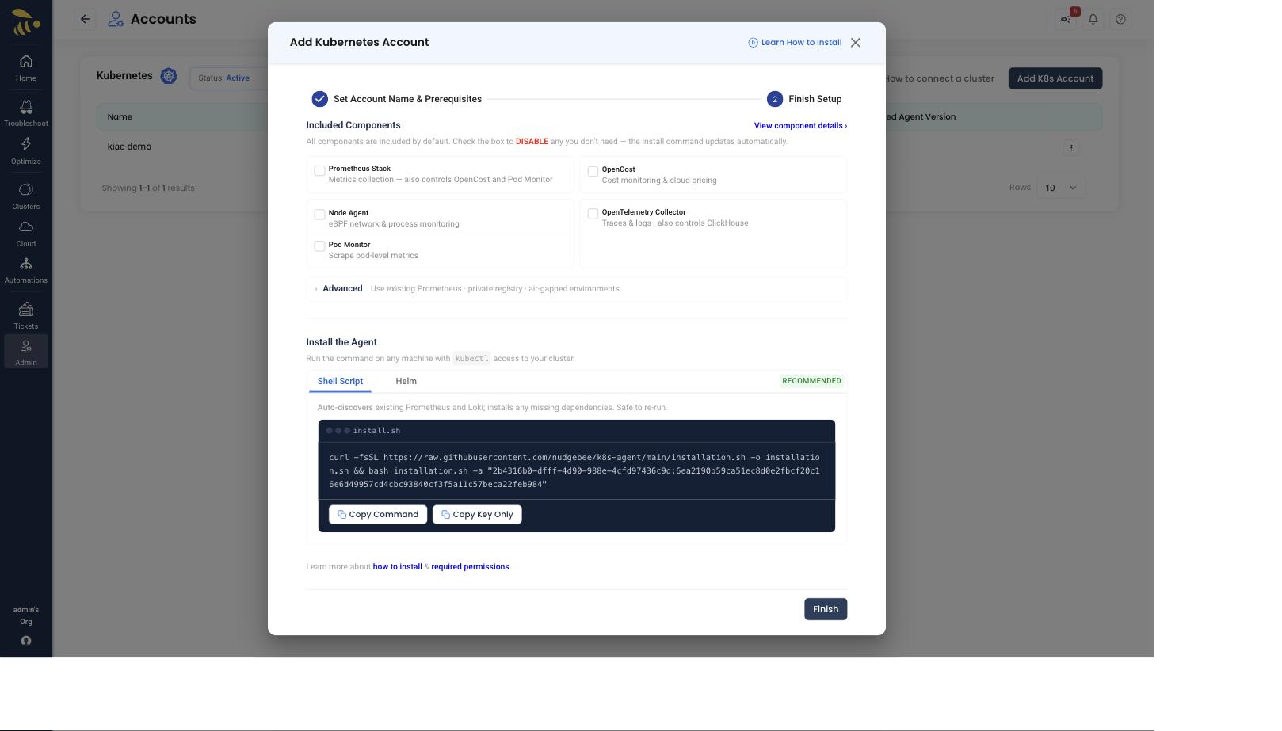Click the Copy Command button

pos(378,515)
